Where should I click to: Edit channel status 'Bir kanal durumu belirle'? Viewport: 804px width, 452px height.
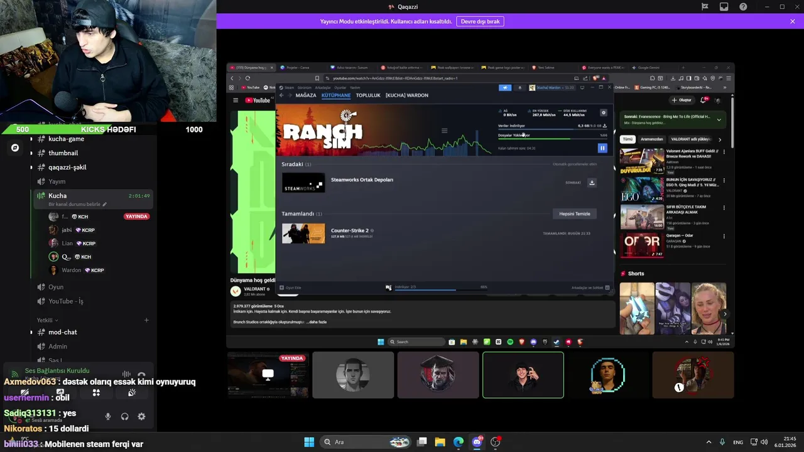click(x=78, y=204)
